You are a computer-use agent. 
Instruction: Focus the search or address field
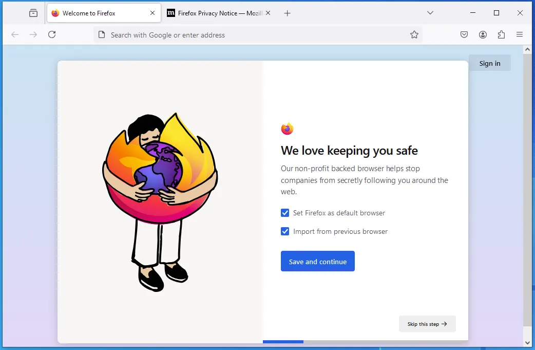pos(258,35)
